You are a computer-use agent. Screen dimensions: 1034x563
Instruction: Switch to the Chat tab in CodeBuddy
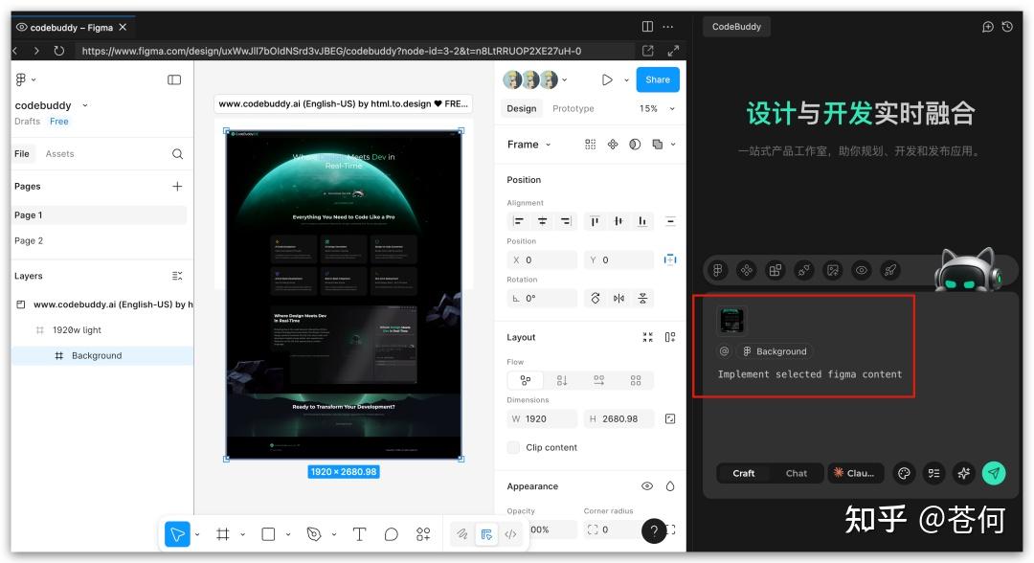797,473
